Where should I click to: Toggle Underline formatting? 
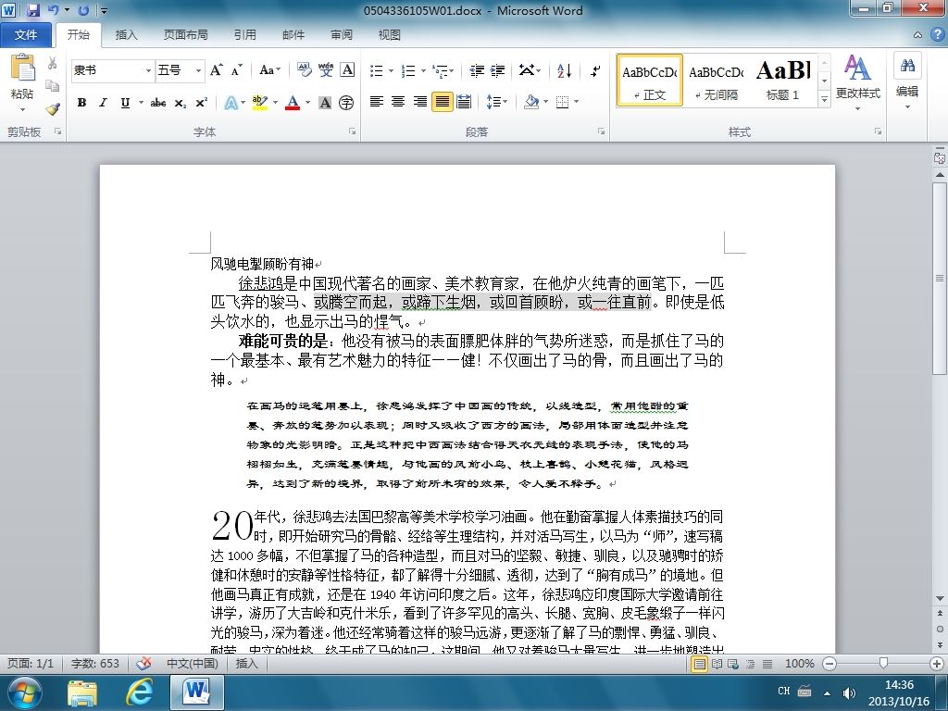point(125,103)
